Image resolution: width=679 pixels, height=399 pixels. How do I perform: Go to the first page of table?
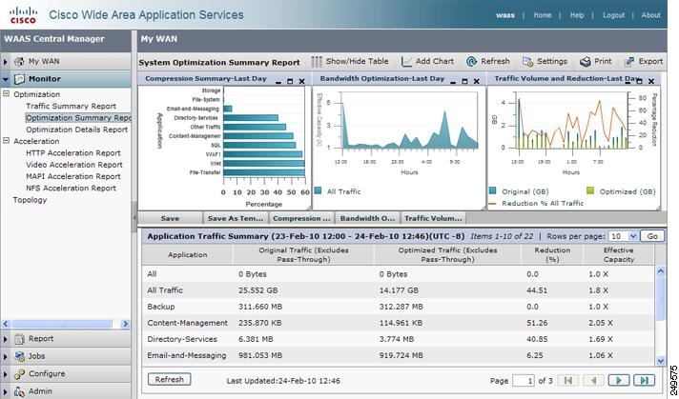(567, 380)
